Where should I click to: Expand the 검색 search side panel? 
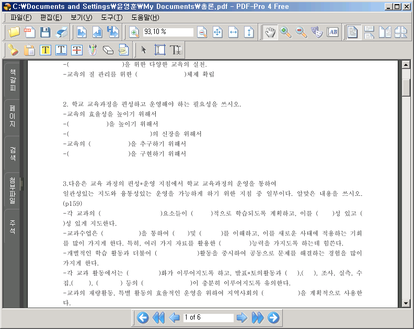13,154
